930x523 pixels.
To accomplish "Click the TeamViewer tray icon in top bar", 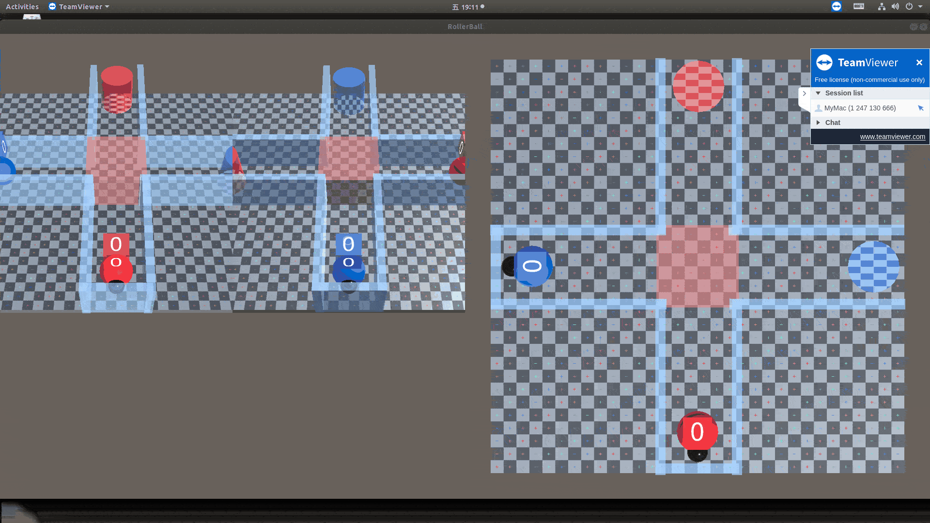I will click(836, 6).
